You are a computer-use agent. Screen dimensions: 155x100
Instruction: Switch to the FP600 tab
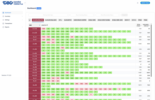(145, 20)
